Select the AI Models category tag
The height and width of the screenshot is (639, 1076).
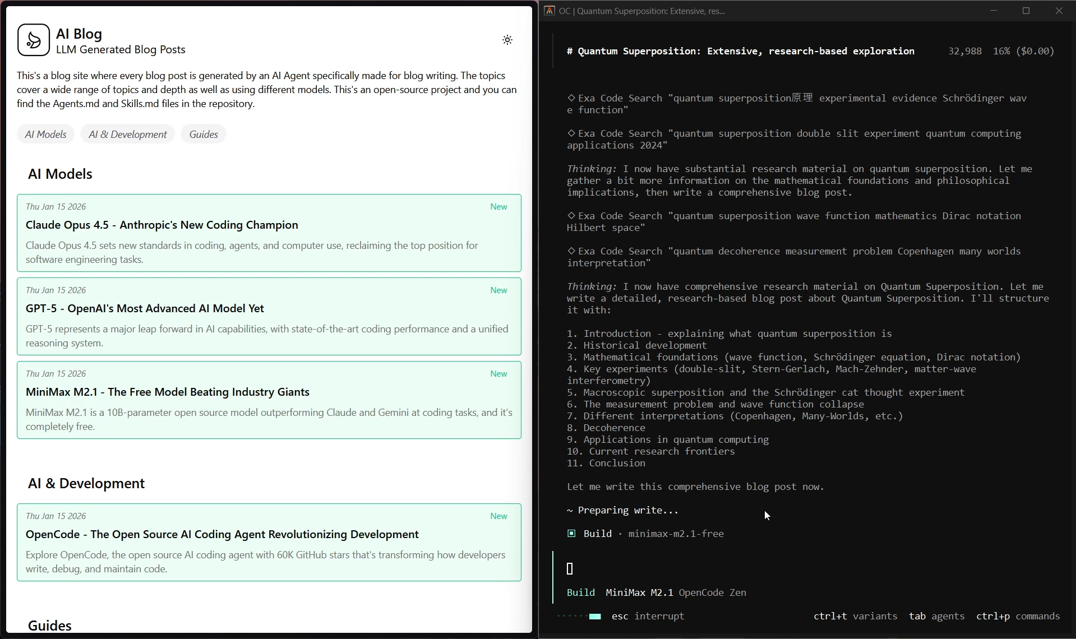[45, 135]
